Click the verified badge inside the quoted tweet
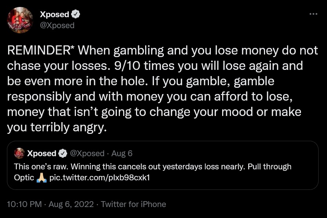 pyautogui.click(x=63, y=153)
